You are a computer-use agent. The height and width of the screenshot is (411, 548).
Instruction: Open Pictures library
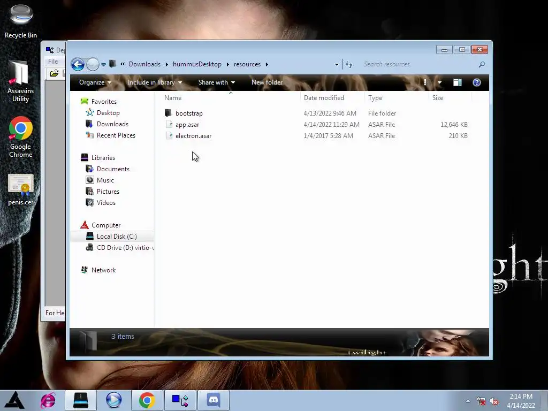tap(108, 191)
